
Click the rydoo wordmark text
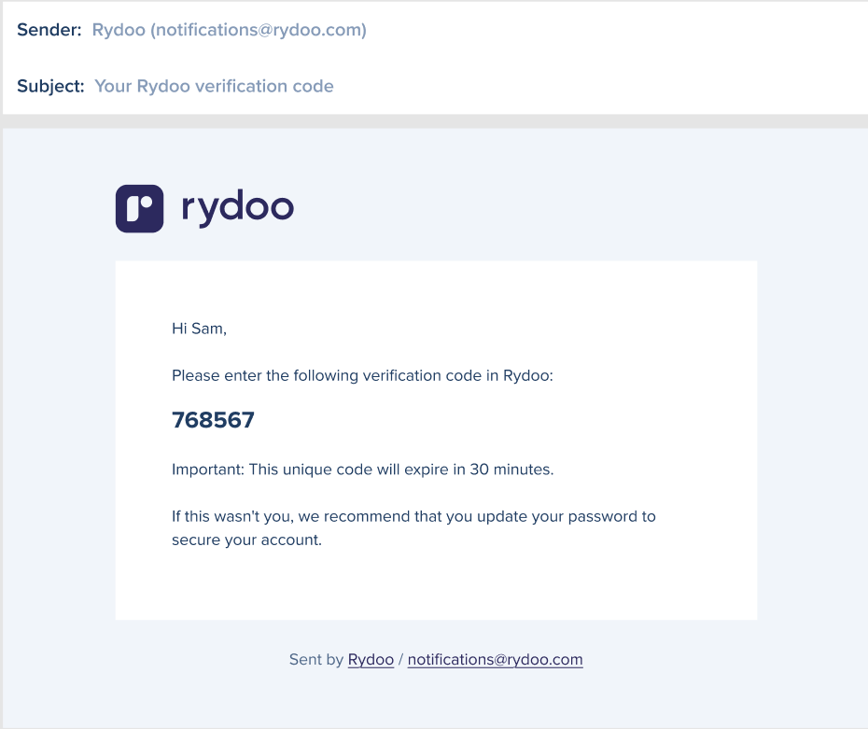(x=237, y=207)
